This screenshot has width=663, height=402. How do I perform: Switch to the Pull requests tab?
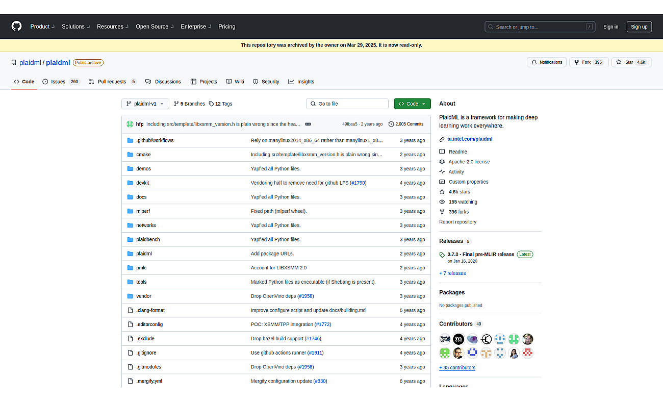click(x=113, y=82)
